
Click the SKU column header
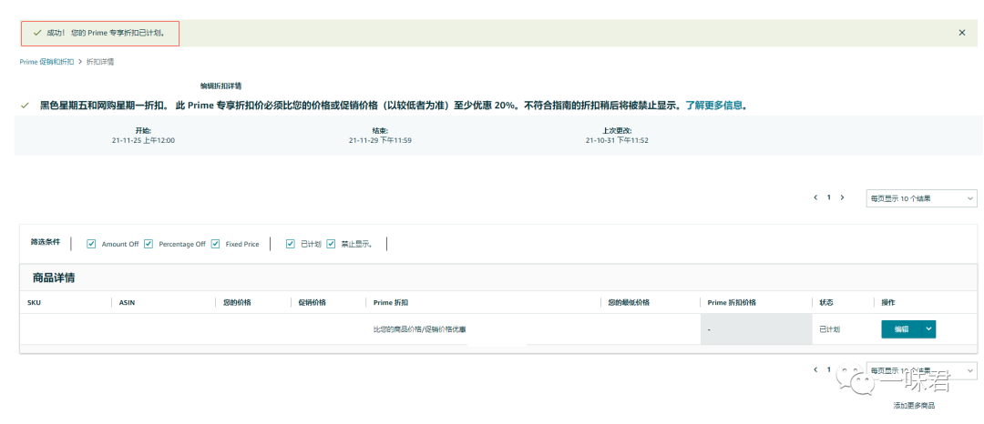click(34, 302)
